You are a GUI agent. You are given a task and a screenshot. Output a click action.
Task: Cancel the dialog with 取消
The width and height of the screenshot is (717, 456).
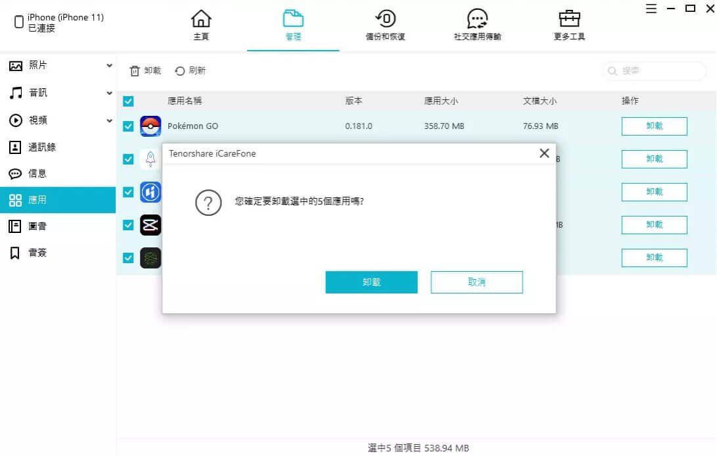pos(476,282)
